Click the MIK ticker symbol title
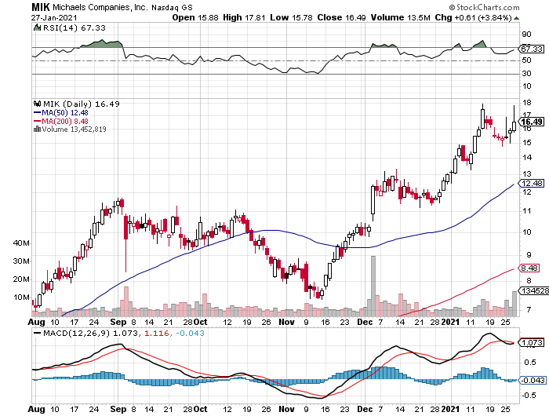The height and width of the screenshot is (416, 549). click(x=41, y=7)
